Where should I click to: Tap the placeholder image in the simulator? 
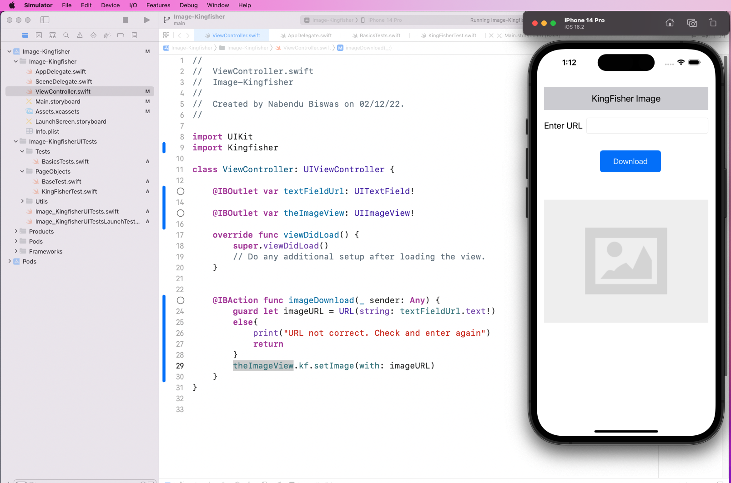[626, 261]
